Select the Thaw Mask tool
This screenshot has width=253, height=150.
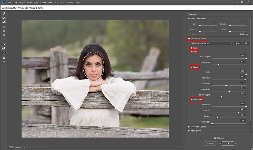[x=4, y=48]
